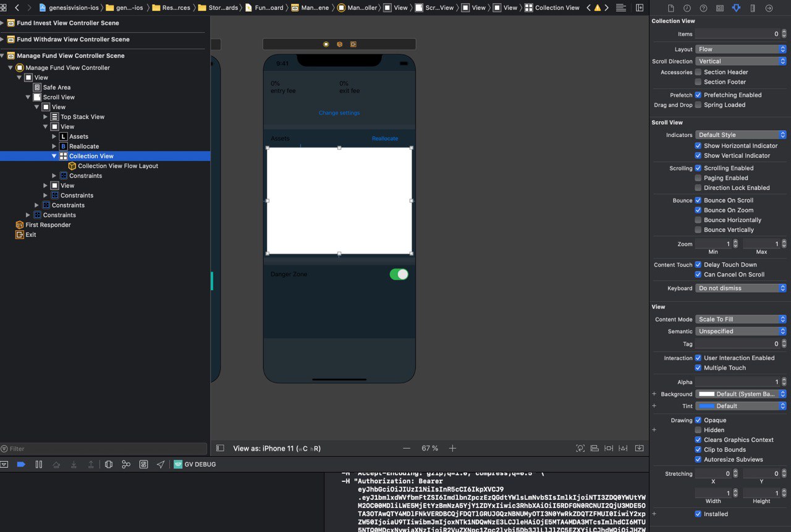Image resolution: width=791 pixels, height=532 pixels.
Task: Collapse Collection View tree node
Action: [x=54, y=156]
